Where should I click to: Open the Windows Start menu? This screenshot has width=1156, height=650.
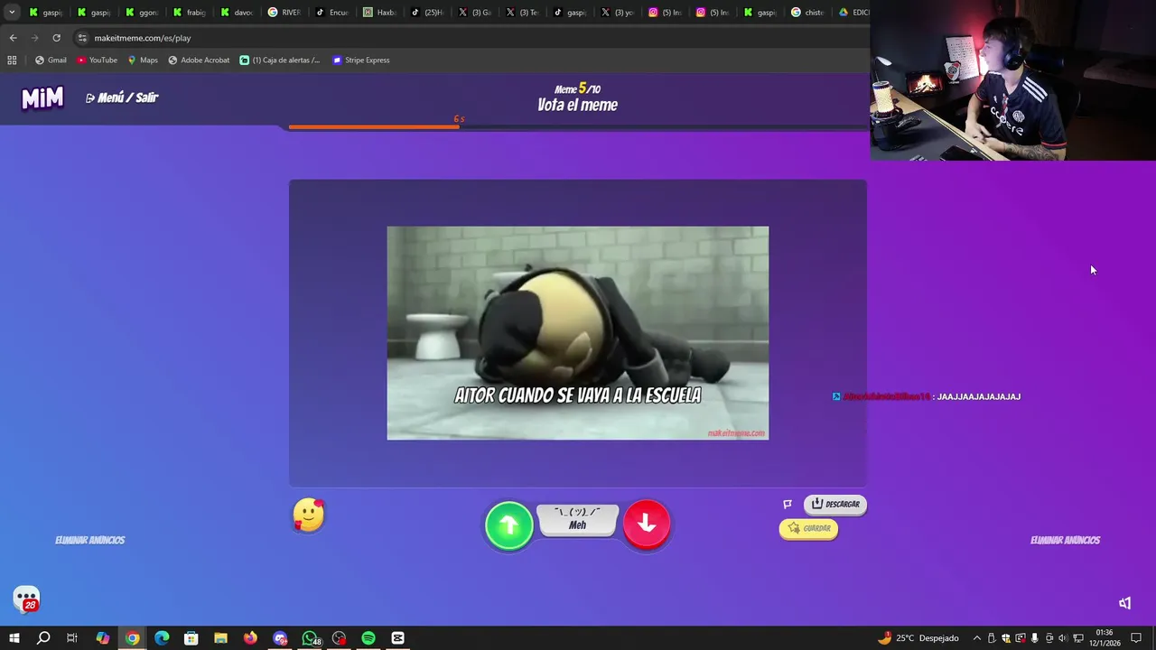click(x=14, y=638)
